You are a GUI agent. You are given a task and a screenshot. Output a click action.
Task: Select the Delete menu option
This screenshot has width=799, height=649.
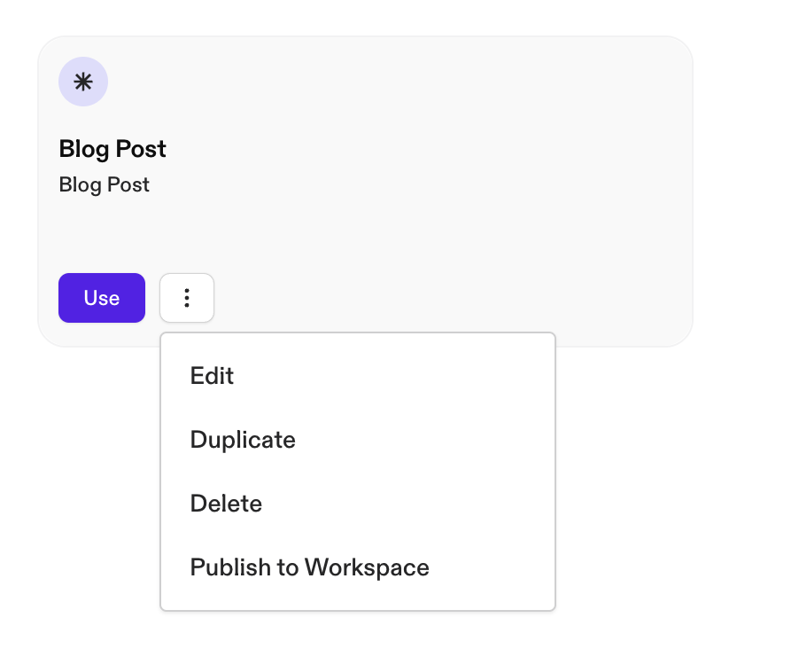226,504
